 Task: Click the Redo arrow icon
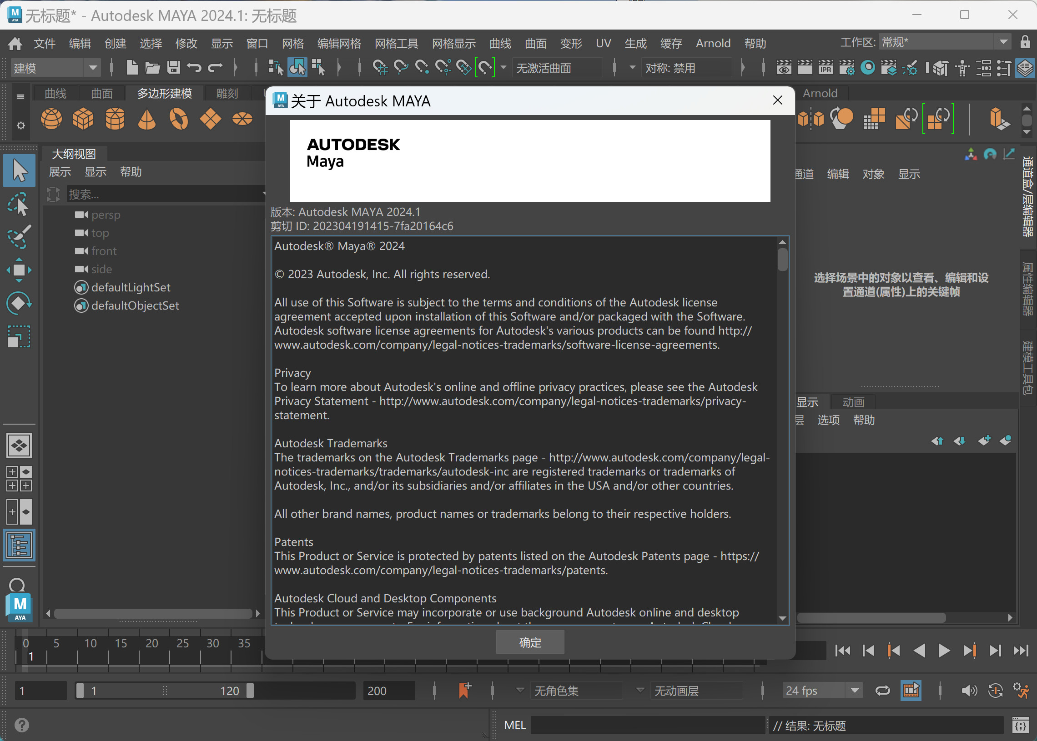(215, 68)
